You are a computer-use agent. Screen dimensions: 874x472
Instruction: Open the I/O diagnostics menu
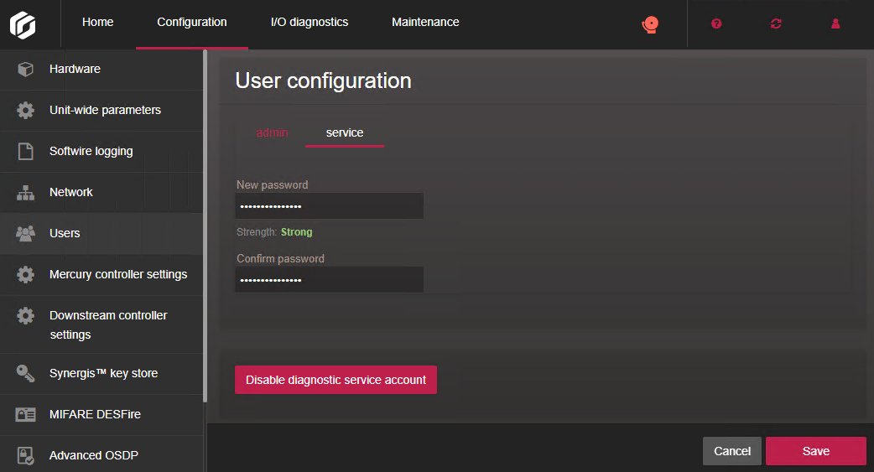(x=310, y=23)
